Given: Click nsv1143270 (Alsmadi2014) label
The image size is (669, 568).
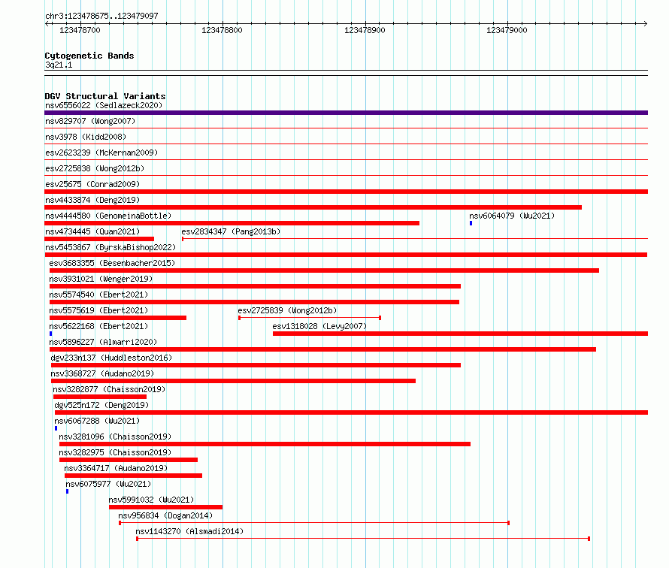Looking at the screenshot, I should point(189,531).
